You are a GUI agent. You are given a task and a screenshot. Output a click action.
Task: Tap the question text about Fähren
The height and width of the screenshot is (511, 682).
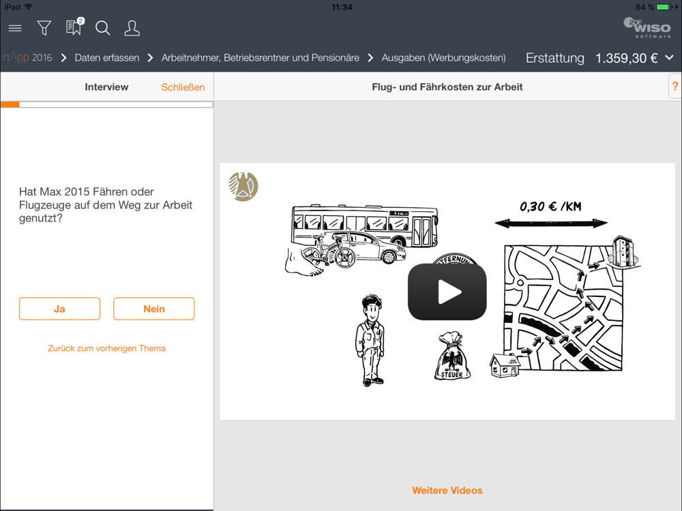[106, 204]
